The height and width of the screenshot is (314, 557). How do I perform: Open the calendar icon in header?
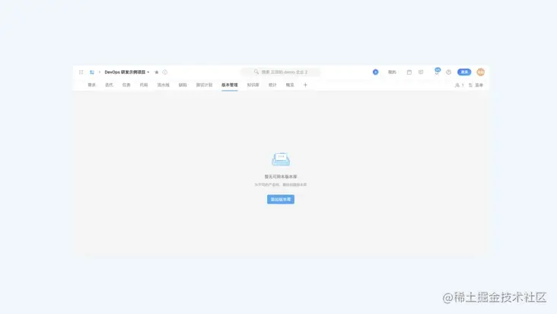click(x=409, y=72)
